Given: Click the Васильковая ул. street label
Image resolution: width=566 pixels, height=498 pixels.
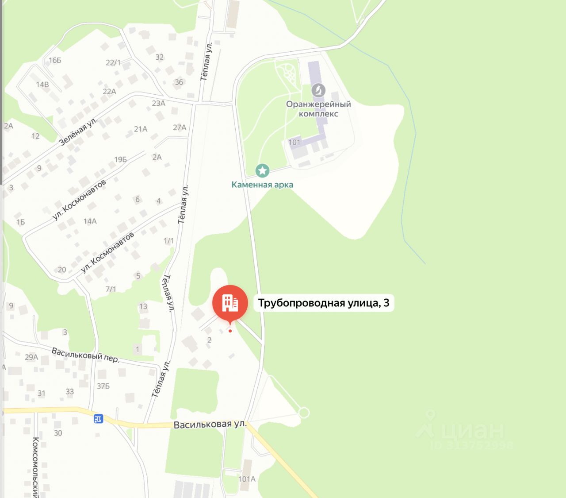Looking at the screenshot, I should [210, 424].
